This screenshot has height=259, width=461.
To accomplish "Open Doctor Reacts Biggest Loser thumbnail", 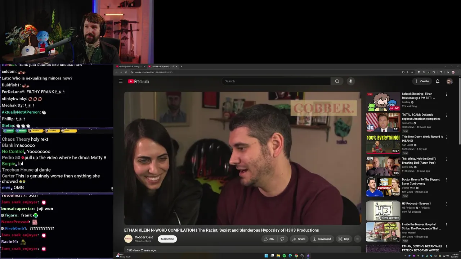I will pyautogui.click(x=383, y=187).
